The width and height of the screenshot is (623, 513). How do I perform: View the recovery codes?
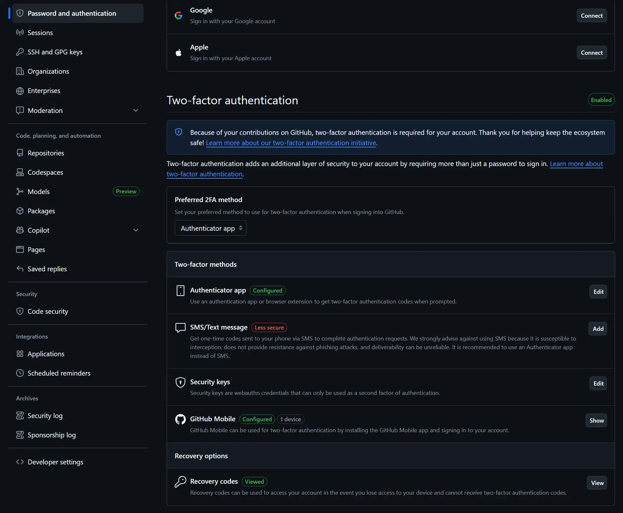pos(597,483)
